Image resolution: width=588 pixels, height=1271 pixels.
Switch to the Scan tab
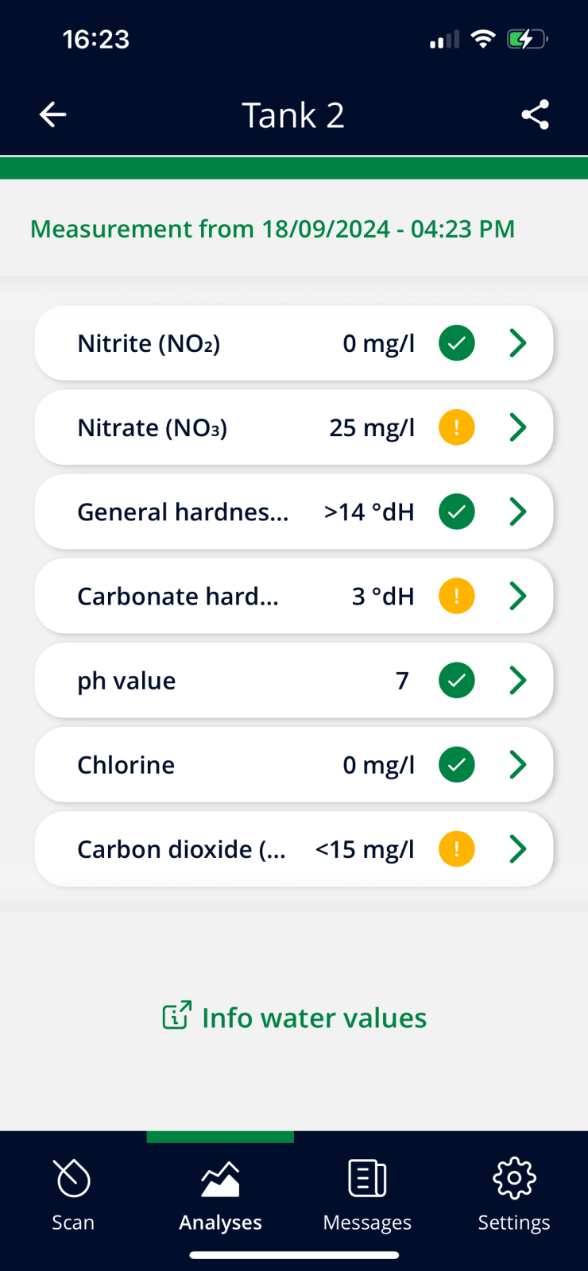[73, 1196]
